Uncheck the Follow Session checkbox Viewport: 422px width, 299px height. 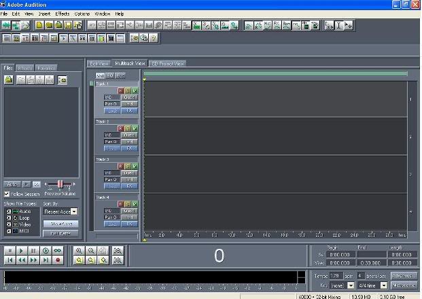click(x=7, y=193)
